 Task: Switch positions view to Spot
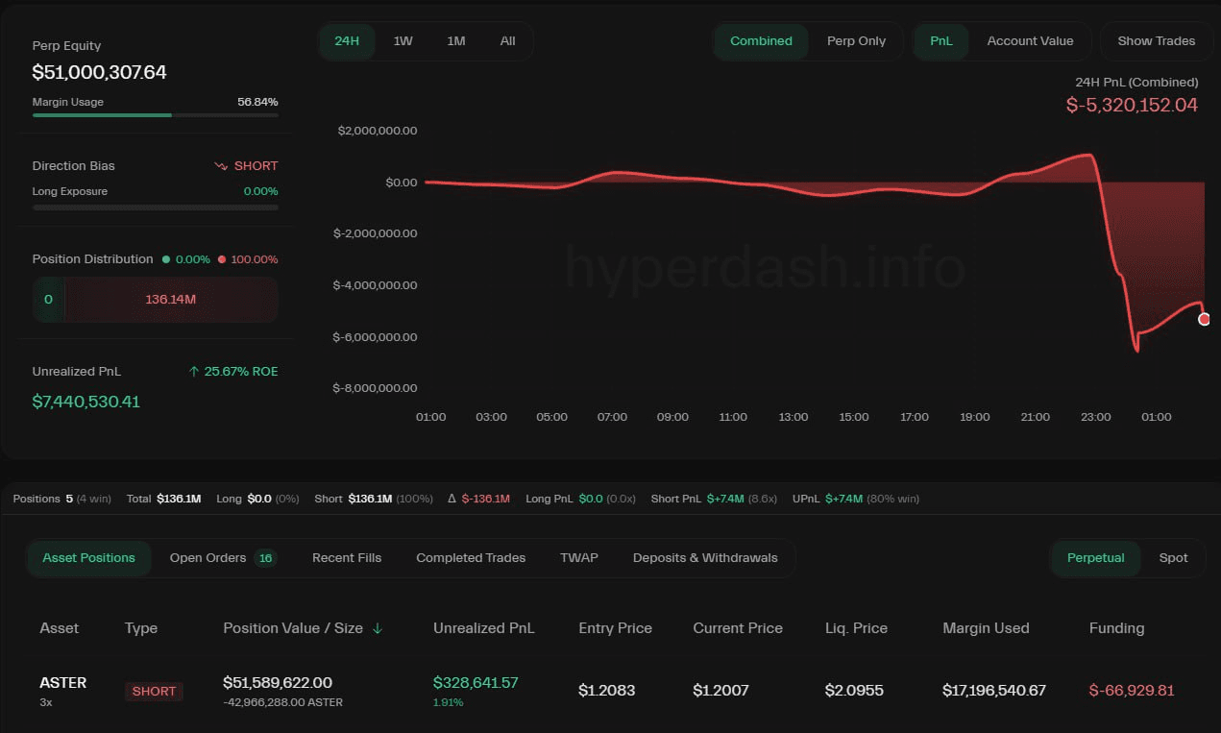point(1173,558)
